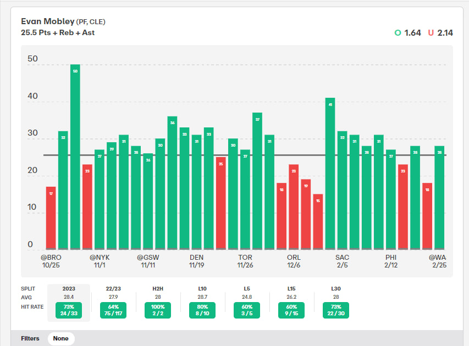Viewport: 469px width, 346px height.
Task: Click the 64% 75/117 hit rate badge
Action: pos(113,310)
